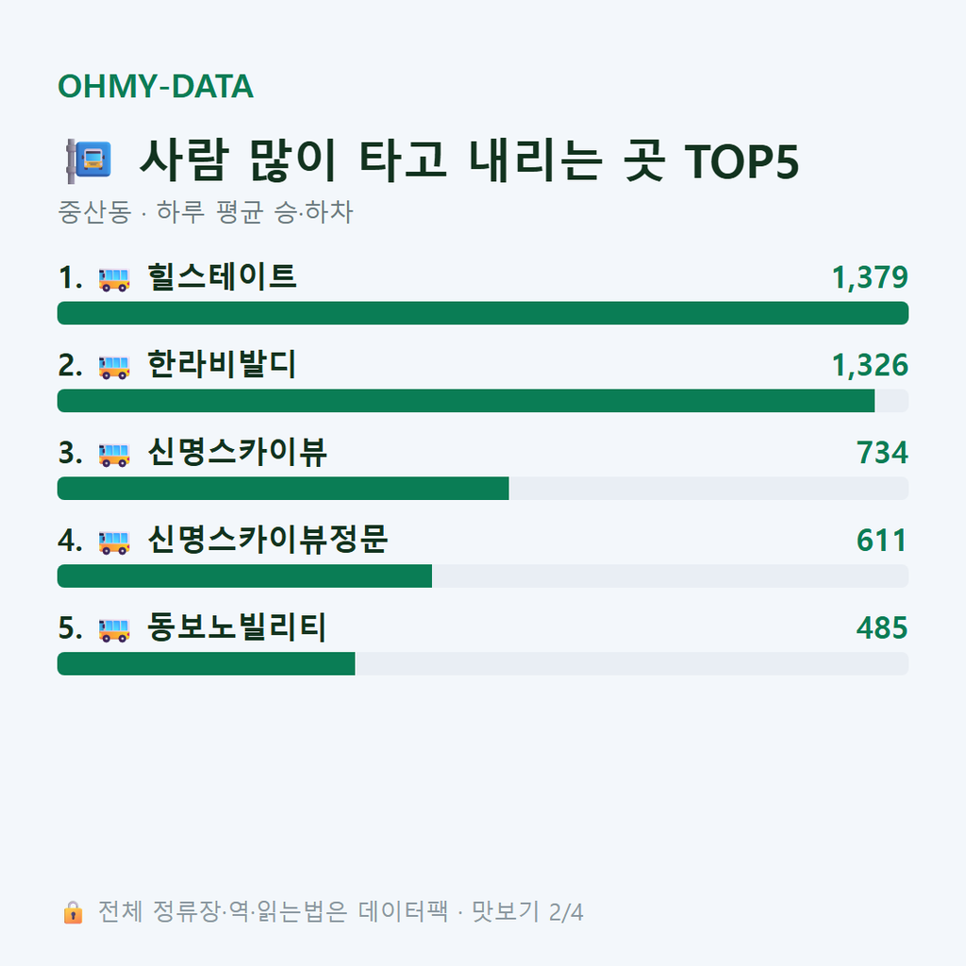Click the 485 ridership value
Viewport: 966px width, 966px height.
coord(882,627)
